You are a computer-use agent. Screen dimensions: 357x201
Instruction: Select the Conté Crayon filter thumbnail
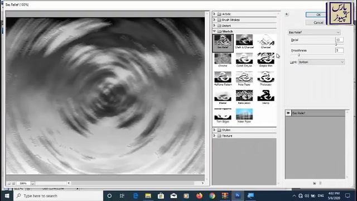coord(244,60)
